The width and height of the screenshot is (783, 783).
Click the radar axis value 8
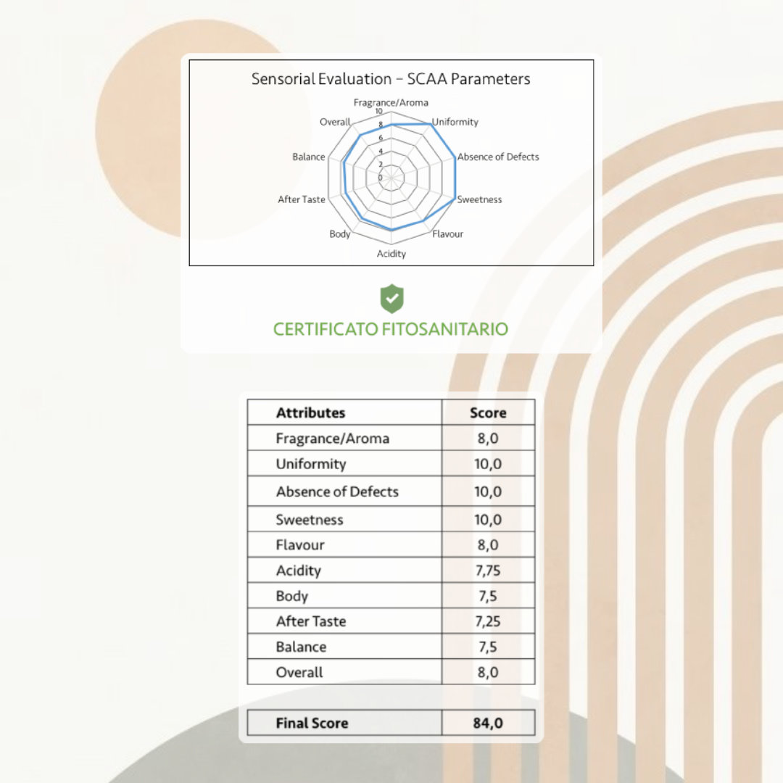click(381, 125)
